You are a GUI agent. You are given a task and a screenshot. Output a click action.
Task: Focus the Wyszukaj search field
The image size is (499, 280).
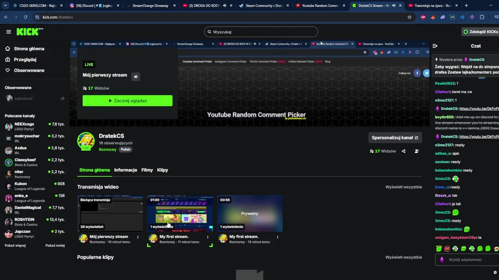[x=261, y=32]
